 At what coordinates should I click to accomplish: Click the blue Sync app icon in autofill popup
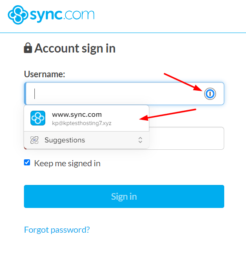pos(38,118)
